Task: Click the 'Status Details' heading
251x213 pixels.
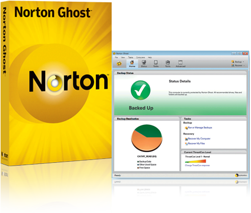Action: coord(179,81)
